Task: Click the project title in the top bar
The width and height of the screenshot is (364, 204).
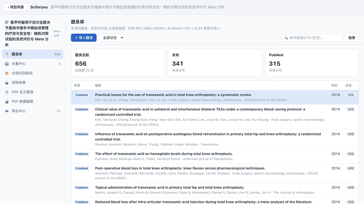Action: tap(138, 7)
